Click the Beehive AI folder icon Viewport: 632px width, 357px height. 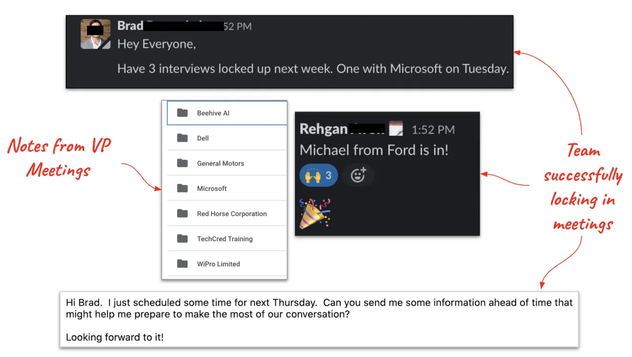click(182, 113)
